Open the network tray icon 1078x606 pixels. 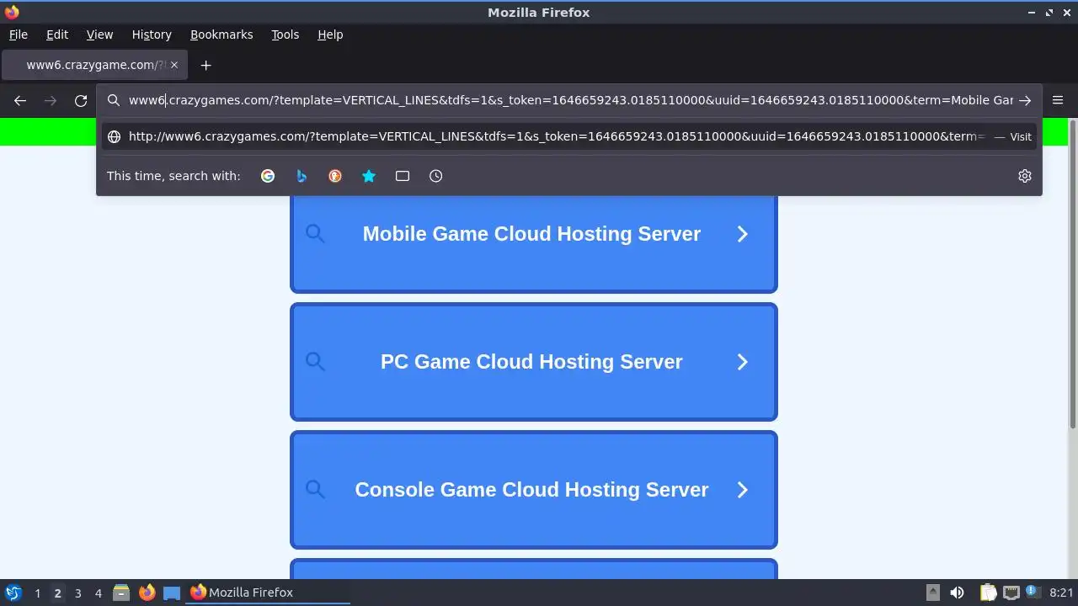click(1011, 593)
